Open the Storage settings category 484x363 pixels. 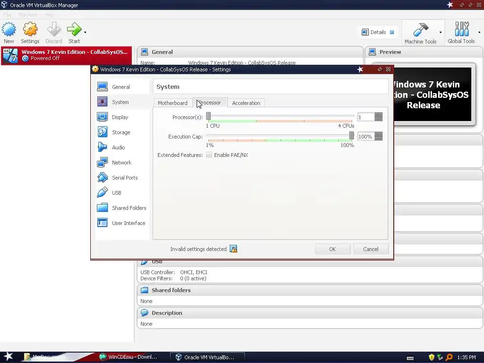(122, 132)
